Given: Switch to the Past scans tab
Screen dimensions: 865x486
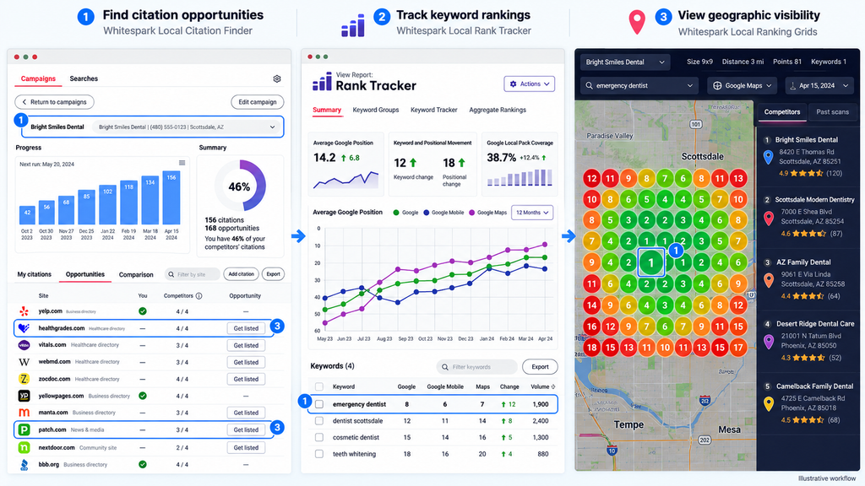Looking at the screenshot, I should [832, 112].
